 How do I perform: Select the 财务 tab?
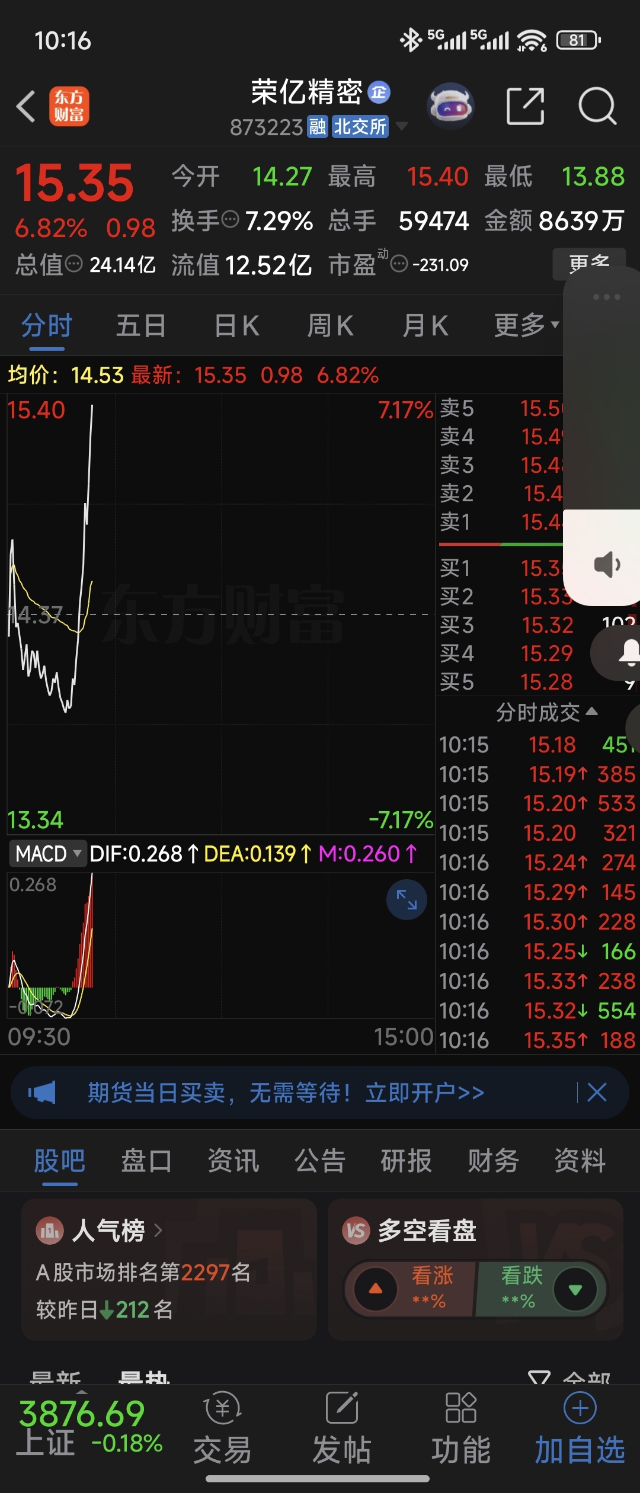point(493,1160)
